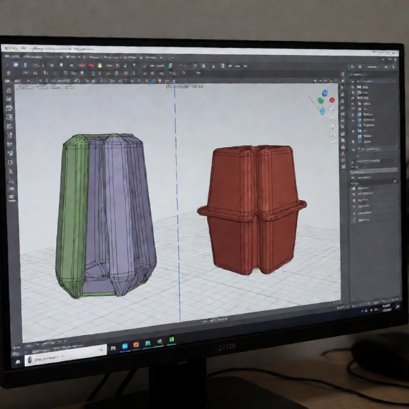
Task: Select the green-labeled item in outliner
Action: point(367,114)
